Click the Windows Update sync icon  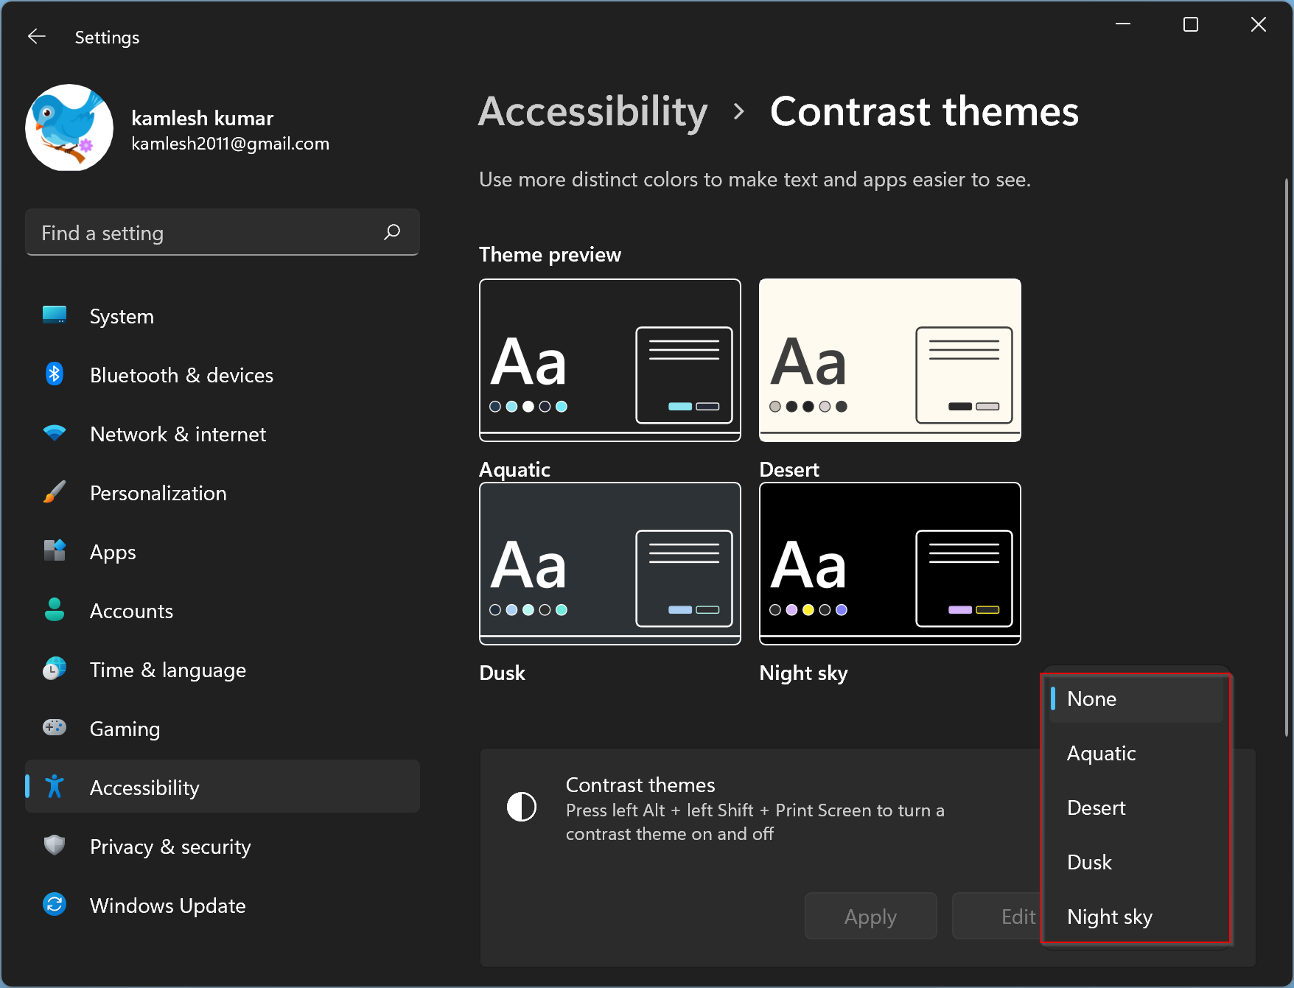point(55,905)
